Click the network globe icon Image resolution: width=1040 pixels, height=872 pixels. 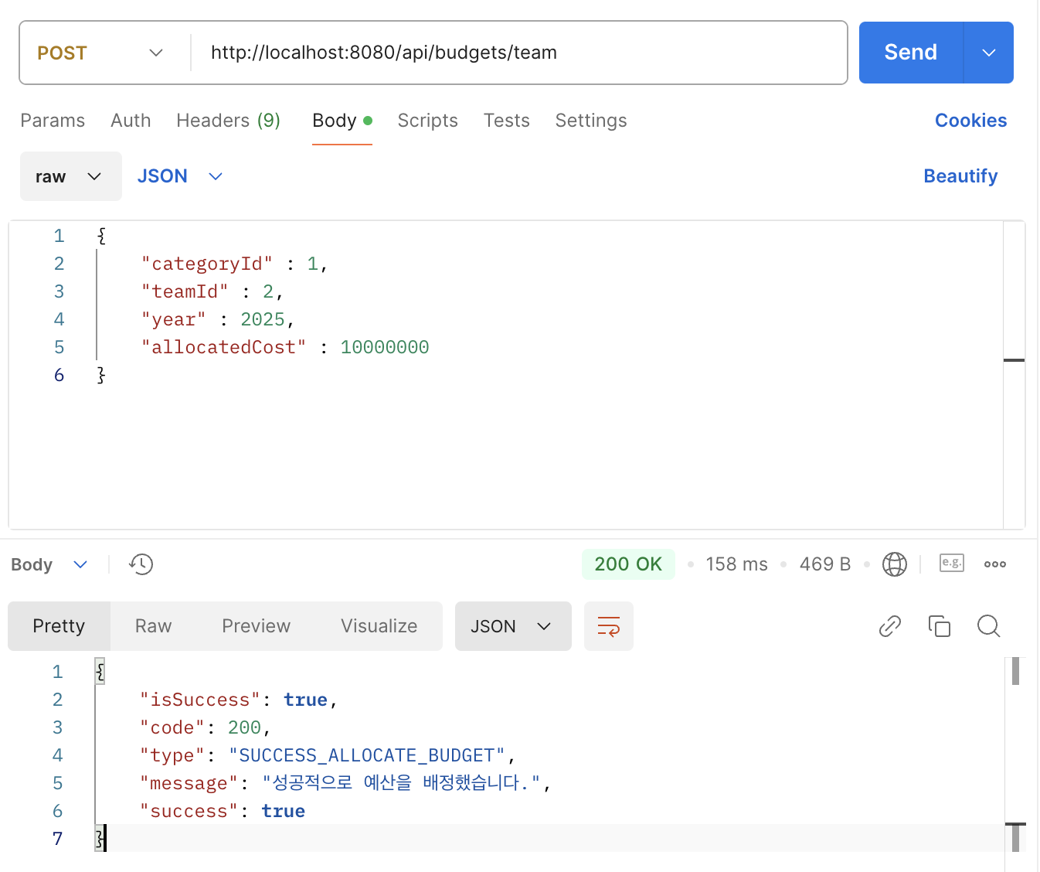click(895, 564)
